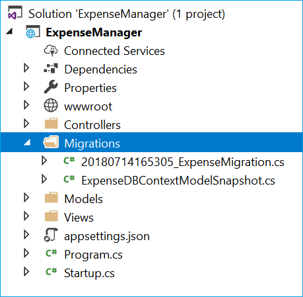This screenshot has height=297, width=303.
Task: Click the wwwroot globe icon
Action: click(x=51, y=105)
